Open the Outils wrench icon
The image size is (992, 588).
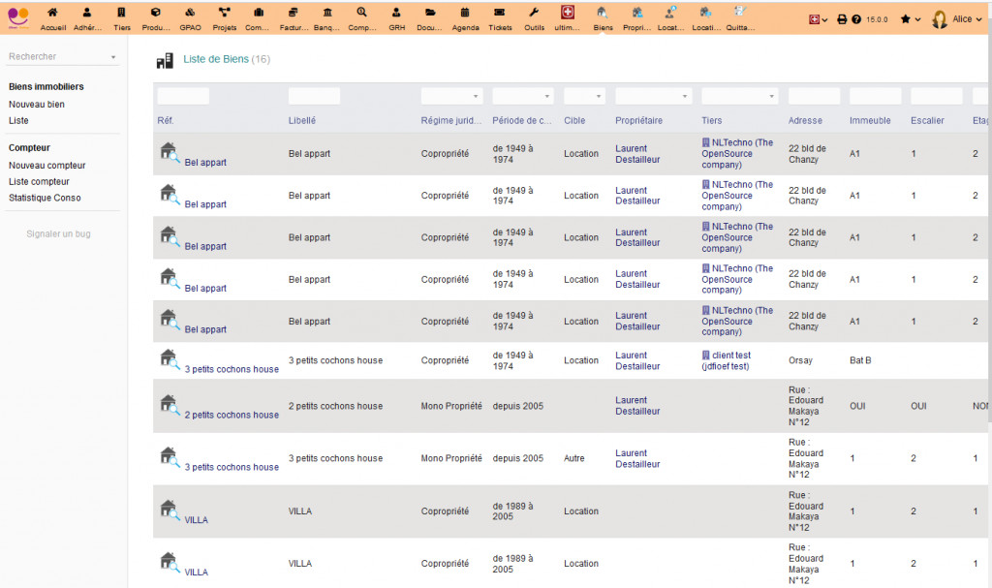(x=534, y=17)
